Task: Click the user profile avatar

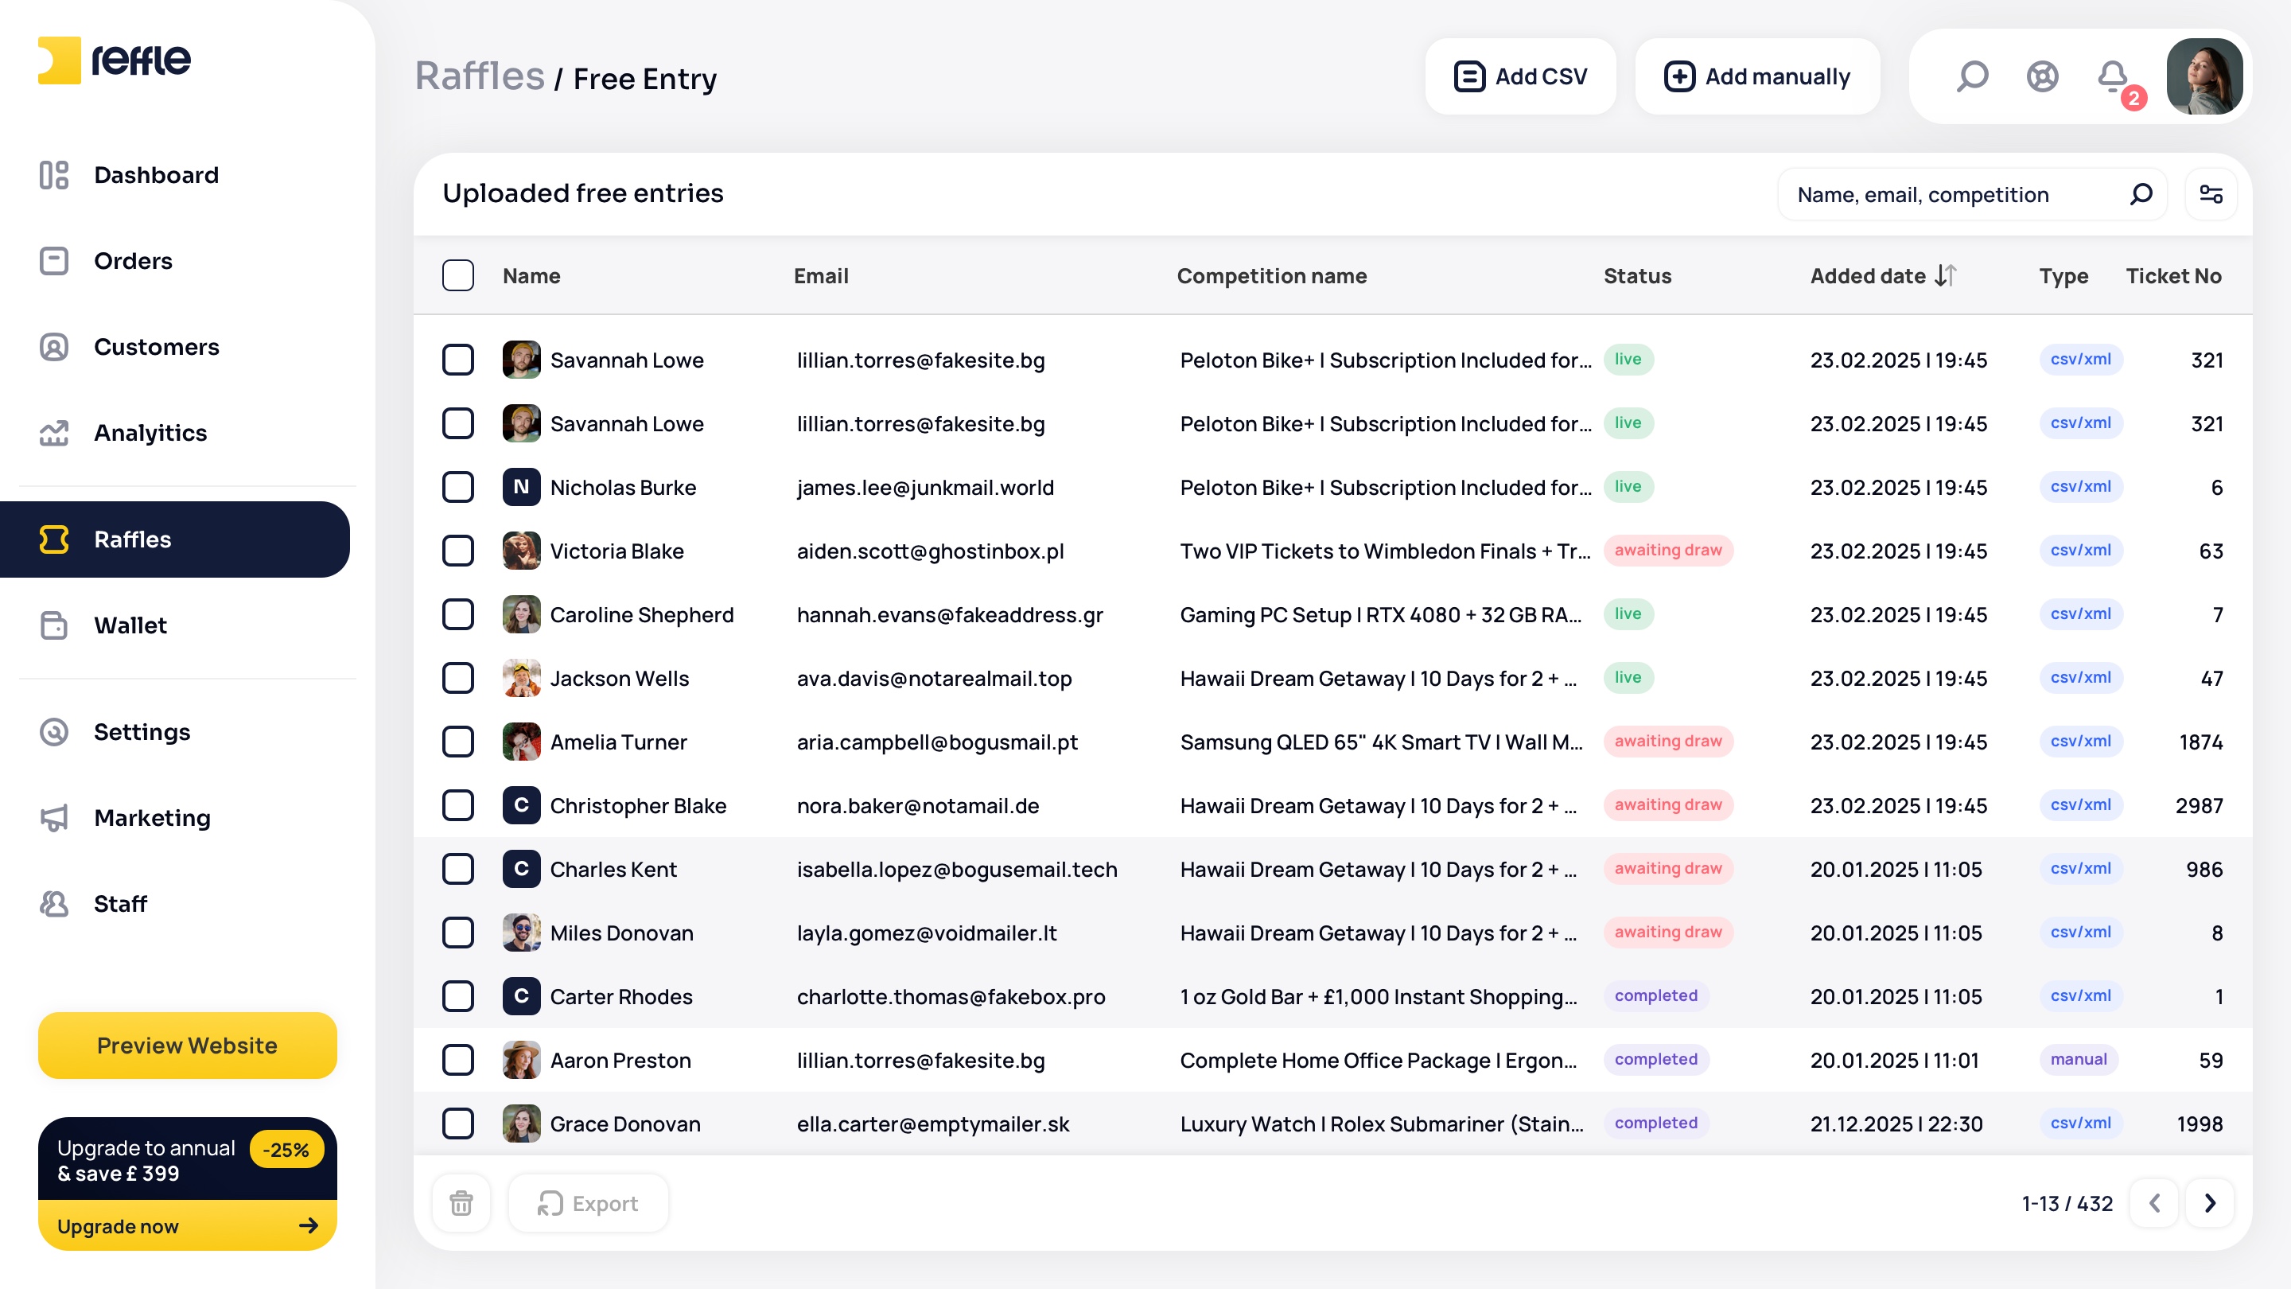Action: click(x=2203, y=76)
